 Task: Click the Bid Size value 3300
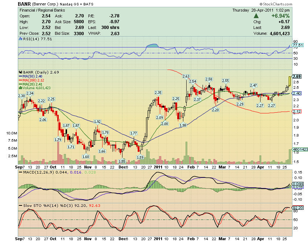79,33
